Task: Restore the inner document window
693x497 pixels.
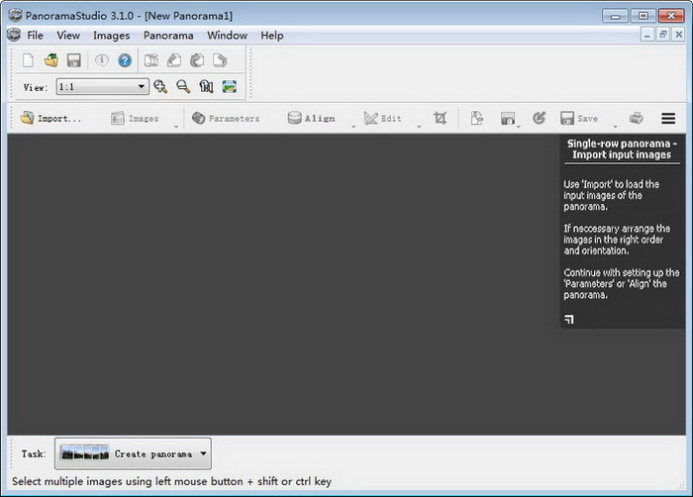Action: 663,35
